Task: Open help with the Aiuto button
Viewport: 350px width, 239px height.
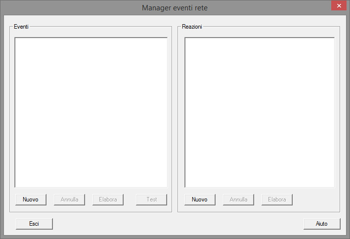Action: point(322,224)
